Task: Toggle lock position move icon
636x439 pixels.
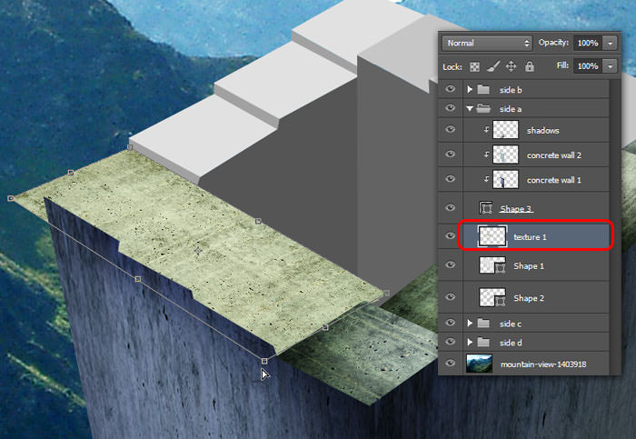Action: coord(511,66)
